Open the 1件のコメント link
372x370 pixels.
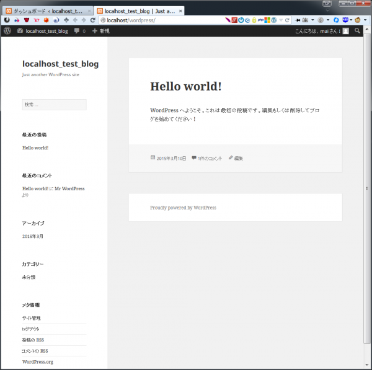(210, 158)
